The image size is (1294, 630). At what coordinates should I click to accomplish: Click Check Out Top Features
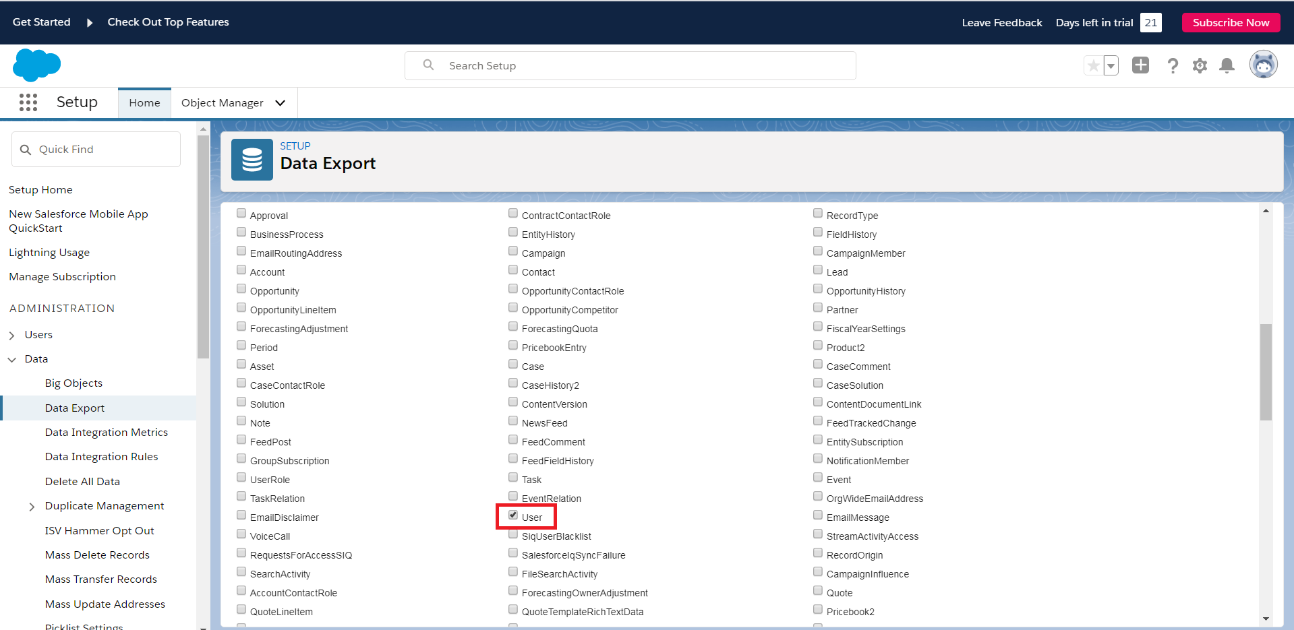pyautogui.click(x=168, y=22)
